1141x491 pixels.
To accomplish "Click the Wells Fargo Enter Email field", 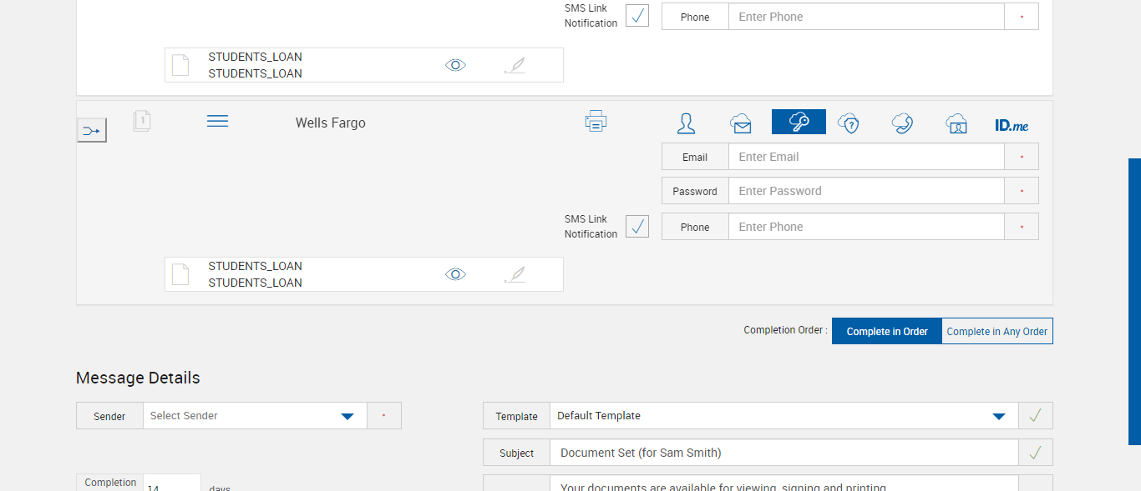I will [x=865, y=157].
